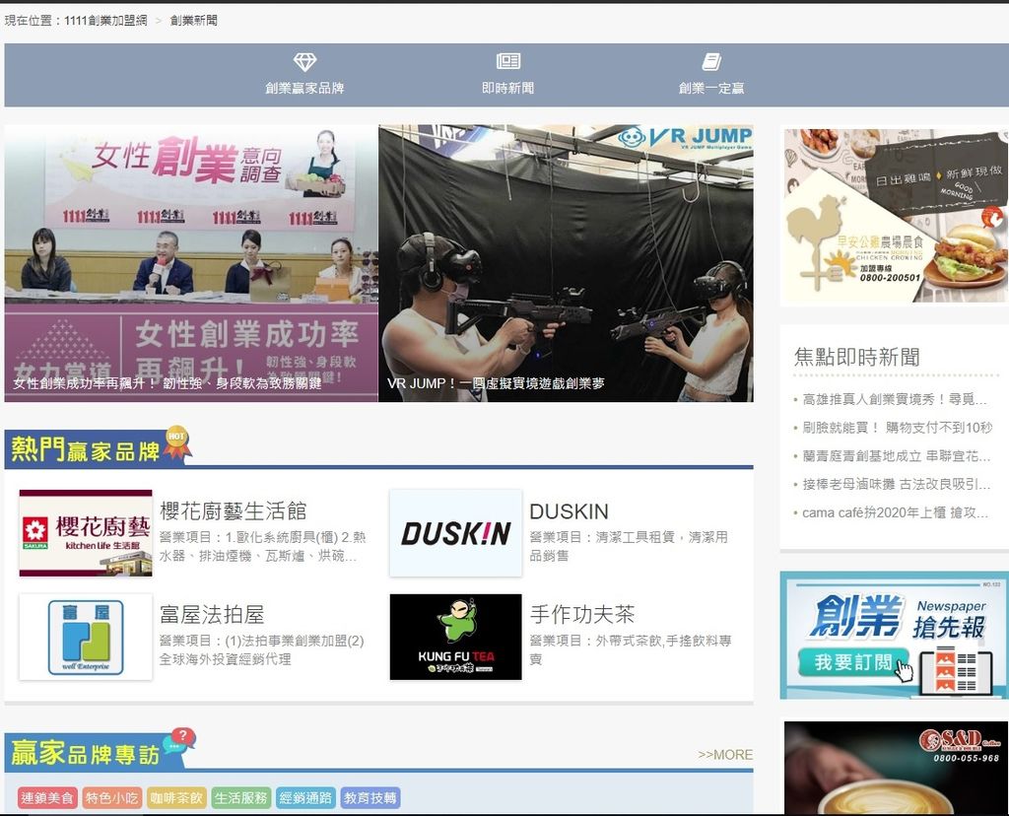Select the 咖啡茶飲 category tab
Screen dimensions: 1009x816
coord(176,798)
